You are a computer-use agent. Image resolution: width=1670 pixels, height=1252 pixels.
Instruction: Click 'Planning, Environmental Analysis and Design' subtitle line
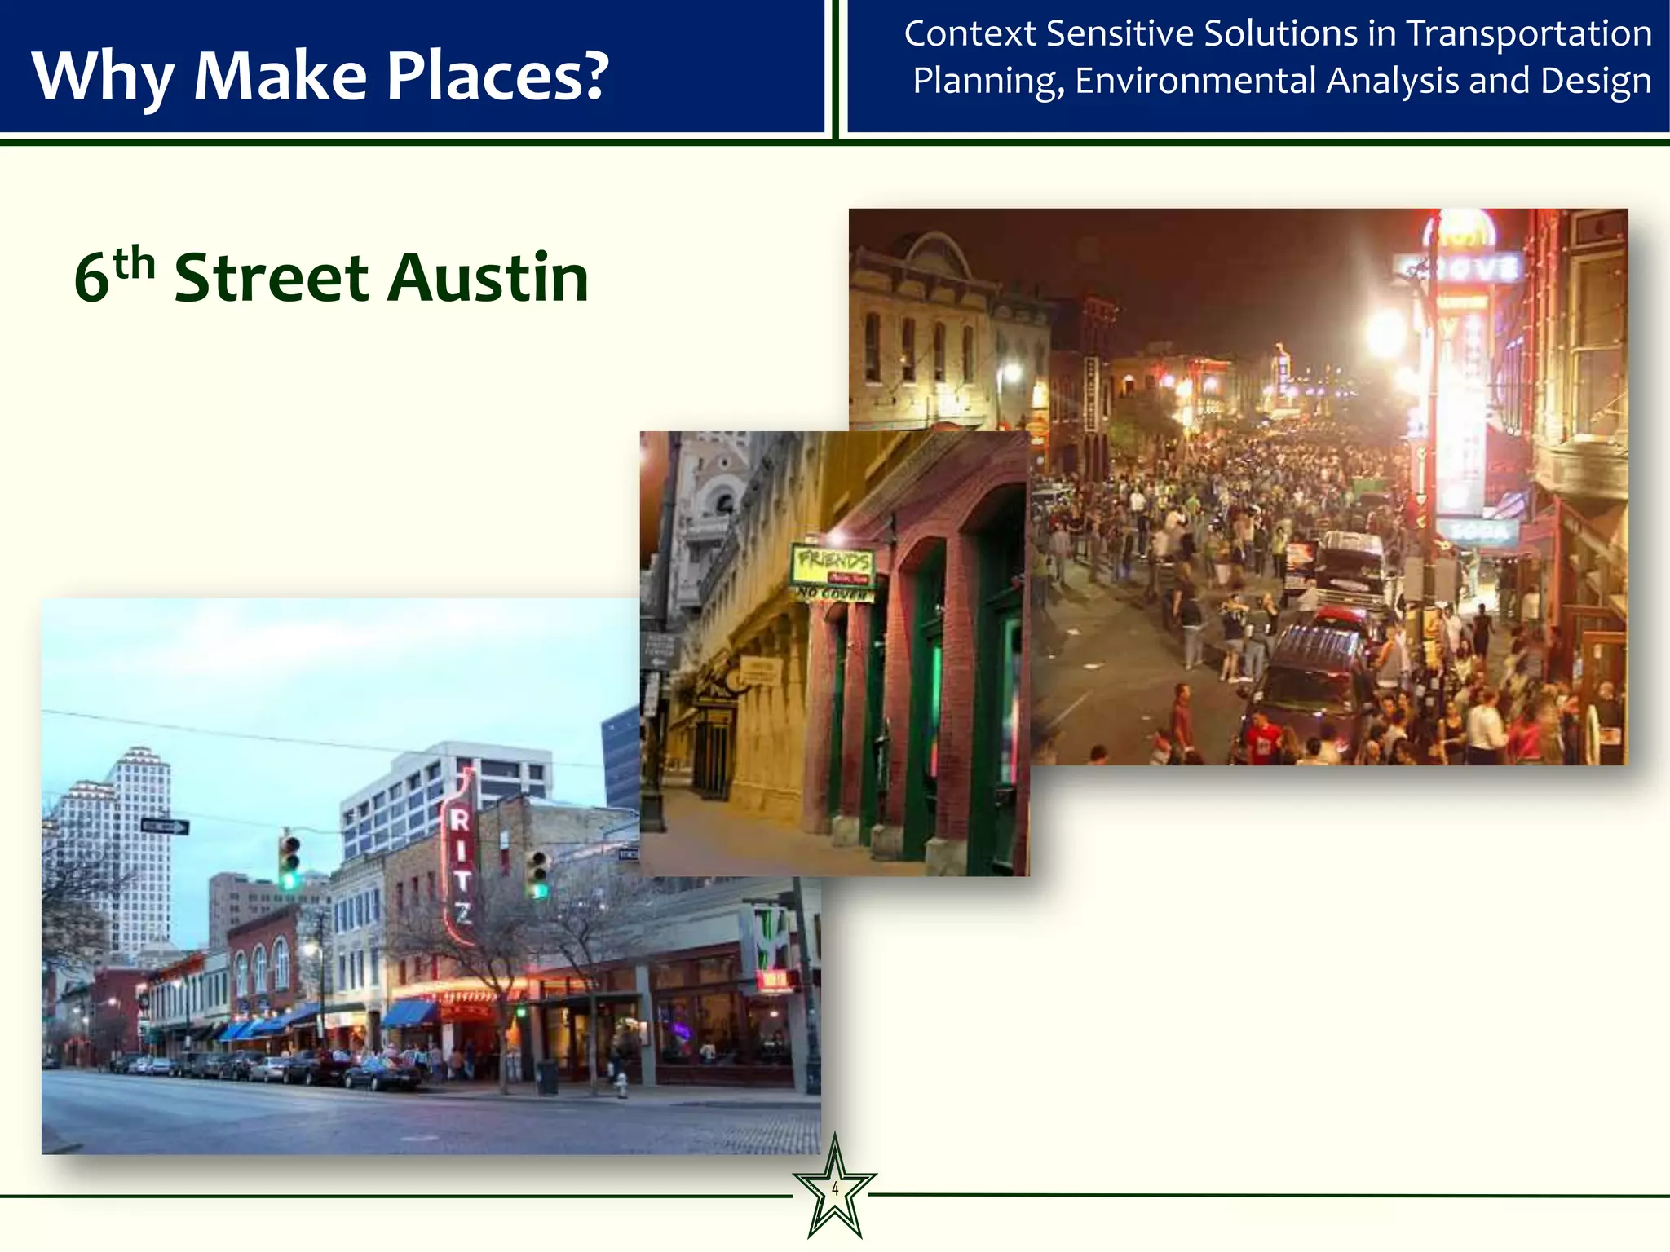1282,82
